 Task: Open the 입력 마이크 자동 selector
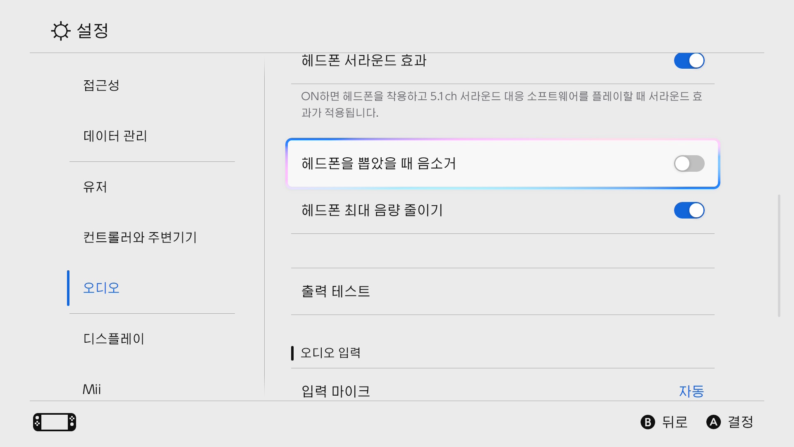691,391
